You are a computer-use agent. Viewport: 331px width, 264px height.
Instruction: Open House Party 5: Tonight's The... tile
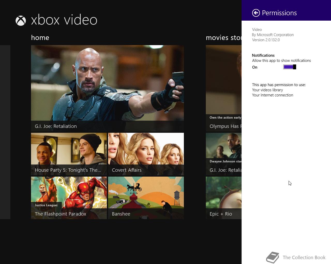(69, 154)
